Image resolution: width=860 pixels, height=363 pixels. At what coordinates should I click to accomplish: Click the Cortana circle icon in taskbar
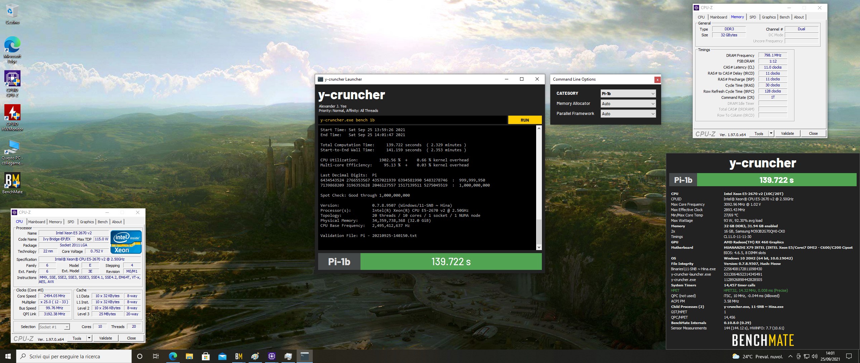pos(140,356)
